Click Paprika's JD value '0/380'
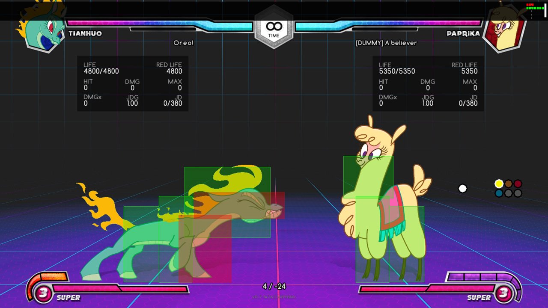The height and width of the screenshot is (308, 548). click(468, 104)
